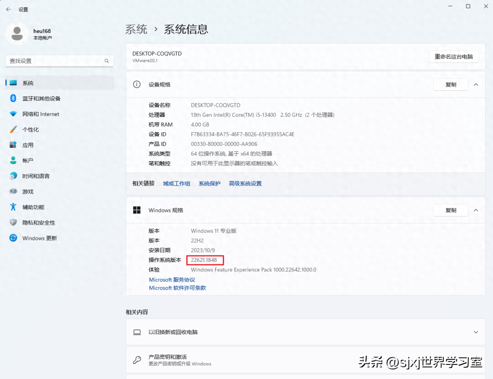Screen dimensions: 493x379
Task: Click the OS build value 22621.1848
Action: click(204, 260)
